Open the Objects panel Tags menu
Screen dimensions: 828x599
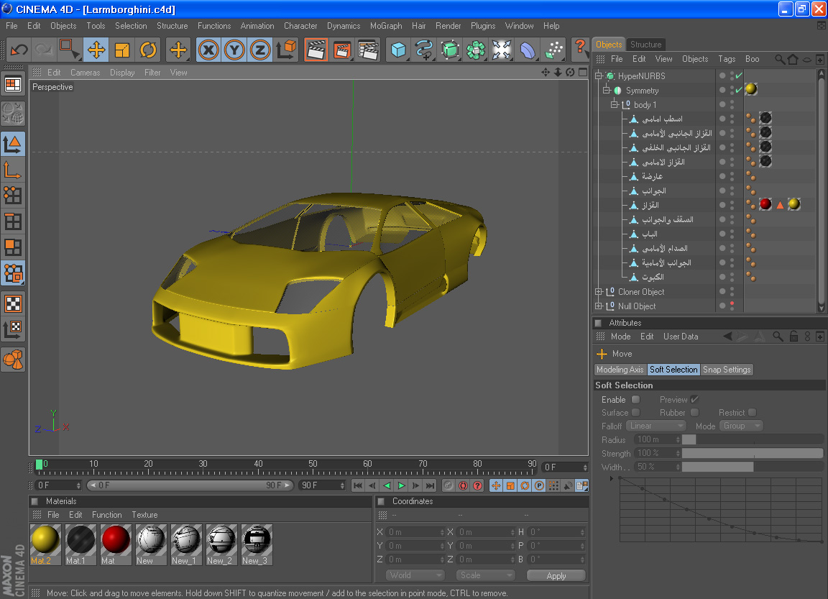tap(727, 59)
